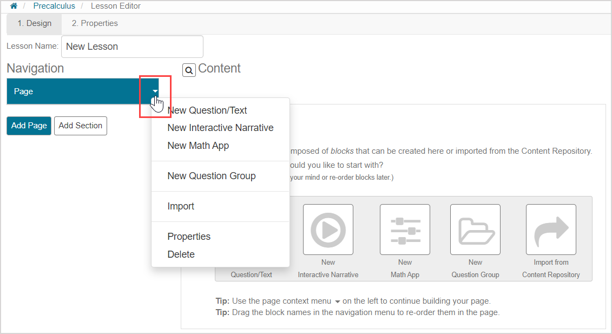The image size is (612, 334).
Task: Toggle the Page dropdown arrow
Action: point(155,91)
